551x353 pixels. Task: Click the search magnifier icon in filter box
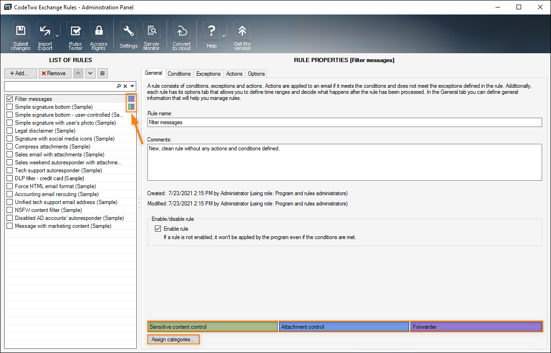119,86
